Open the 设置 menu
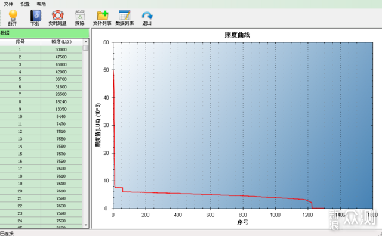The width and height of the screenshot is (382, 236). 25,4
